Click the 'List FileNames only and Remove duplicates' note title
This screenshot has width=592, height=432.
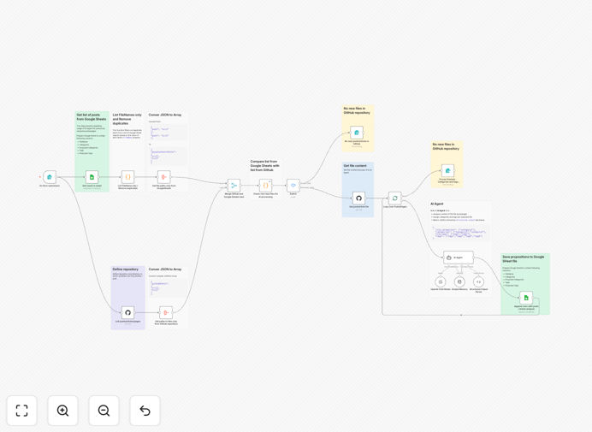[127, 119]
